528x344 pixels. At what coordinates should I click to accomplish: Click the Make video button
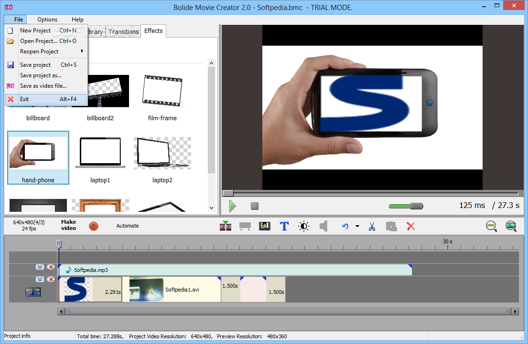point(68,225)
